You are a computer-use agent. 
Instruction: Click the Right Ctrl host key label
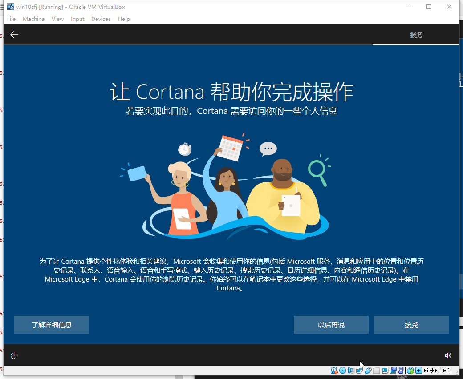[437, 371]
